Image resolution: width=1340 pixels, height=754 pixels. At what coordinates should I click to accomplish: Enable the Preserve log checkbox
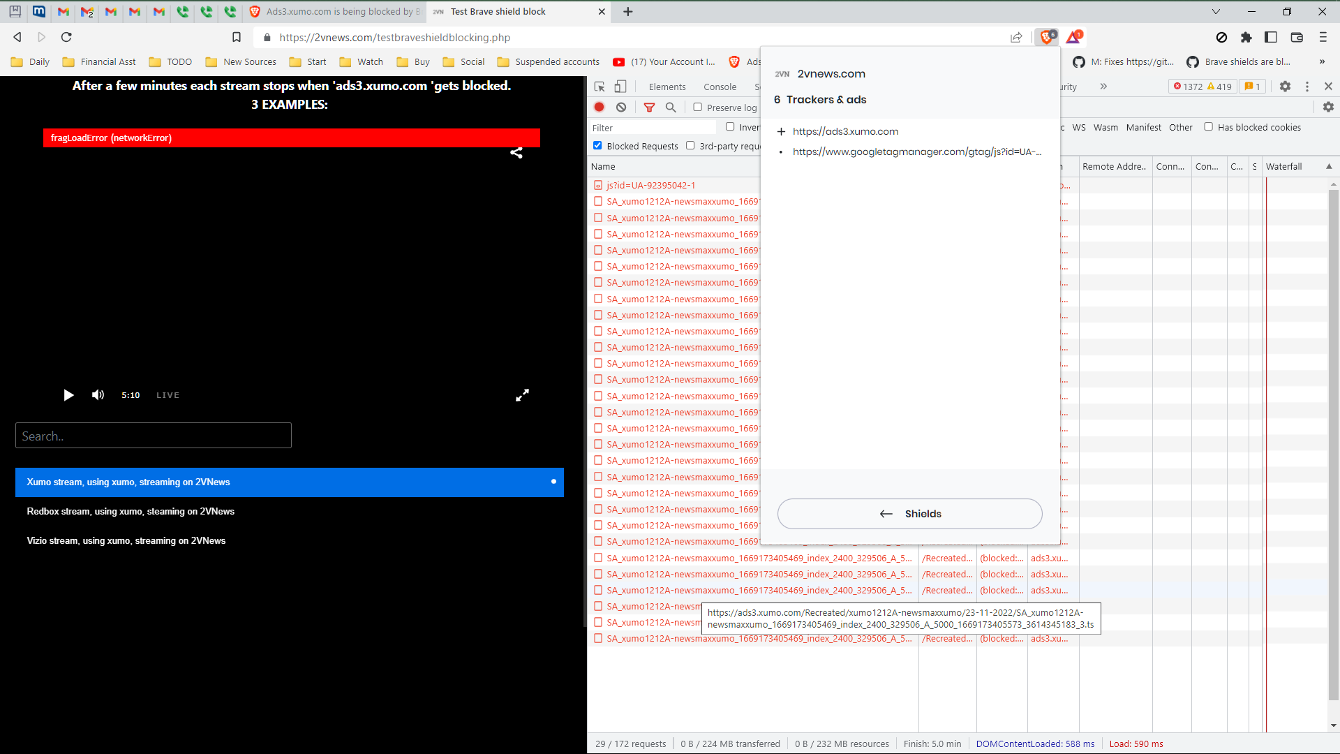point(697,107)
